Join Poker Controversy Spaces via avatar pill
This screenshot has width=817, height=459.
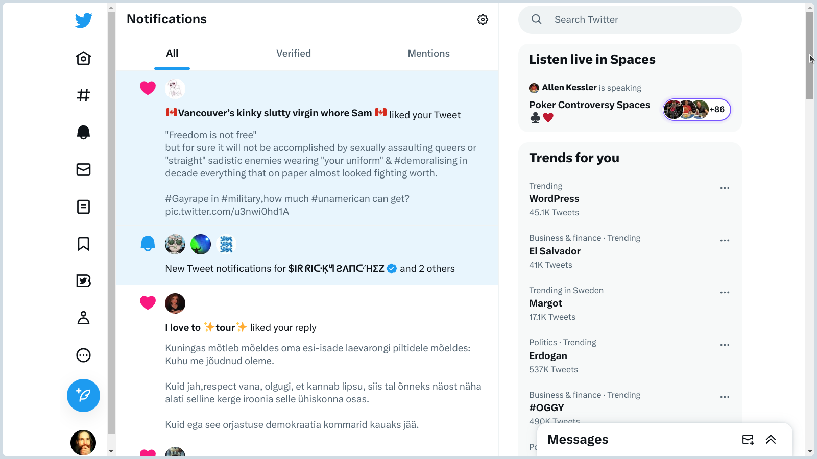(696, 110)
